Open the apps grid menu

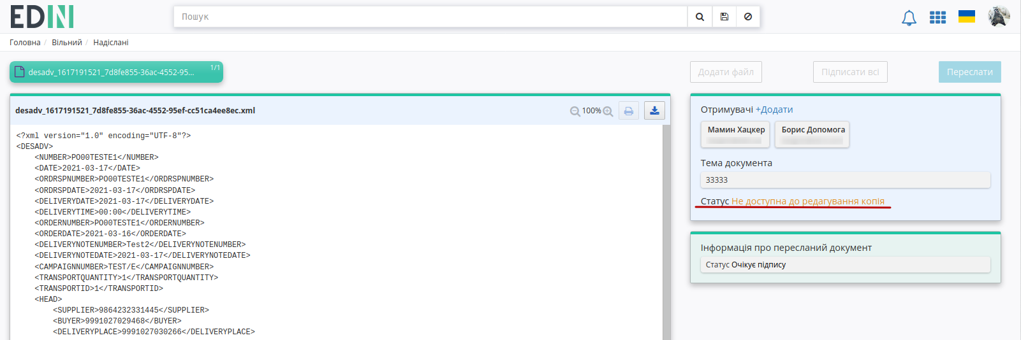[937, 17]
